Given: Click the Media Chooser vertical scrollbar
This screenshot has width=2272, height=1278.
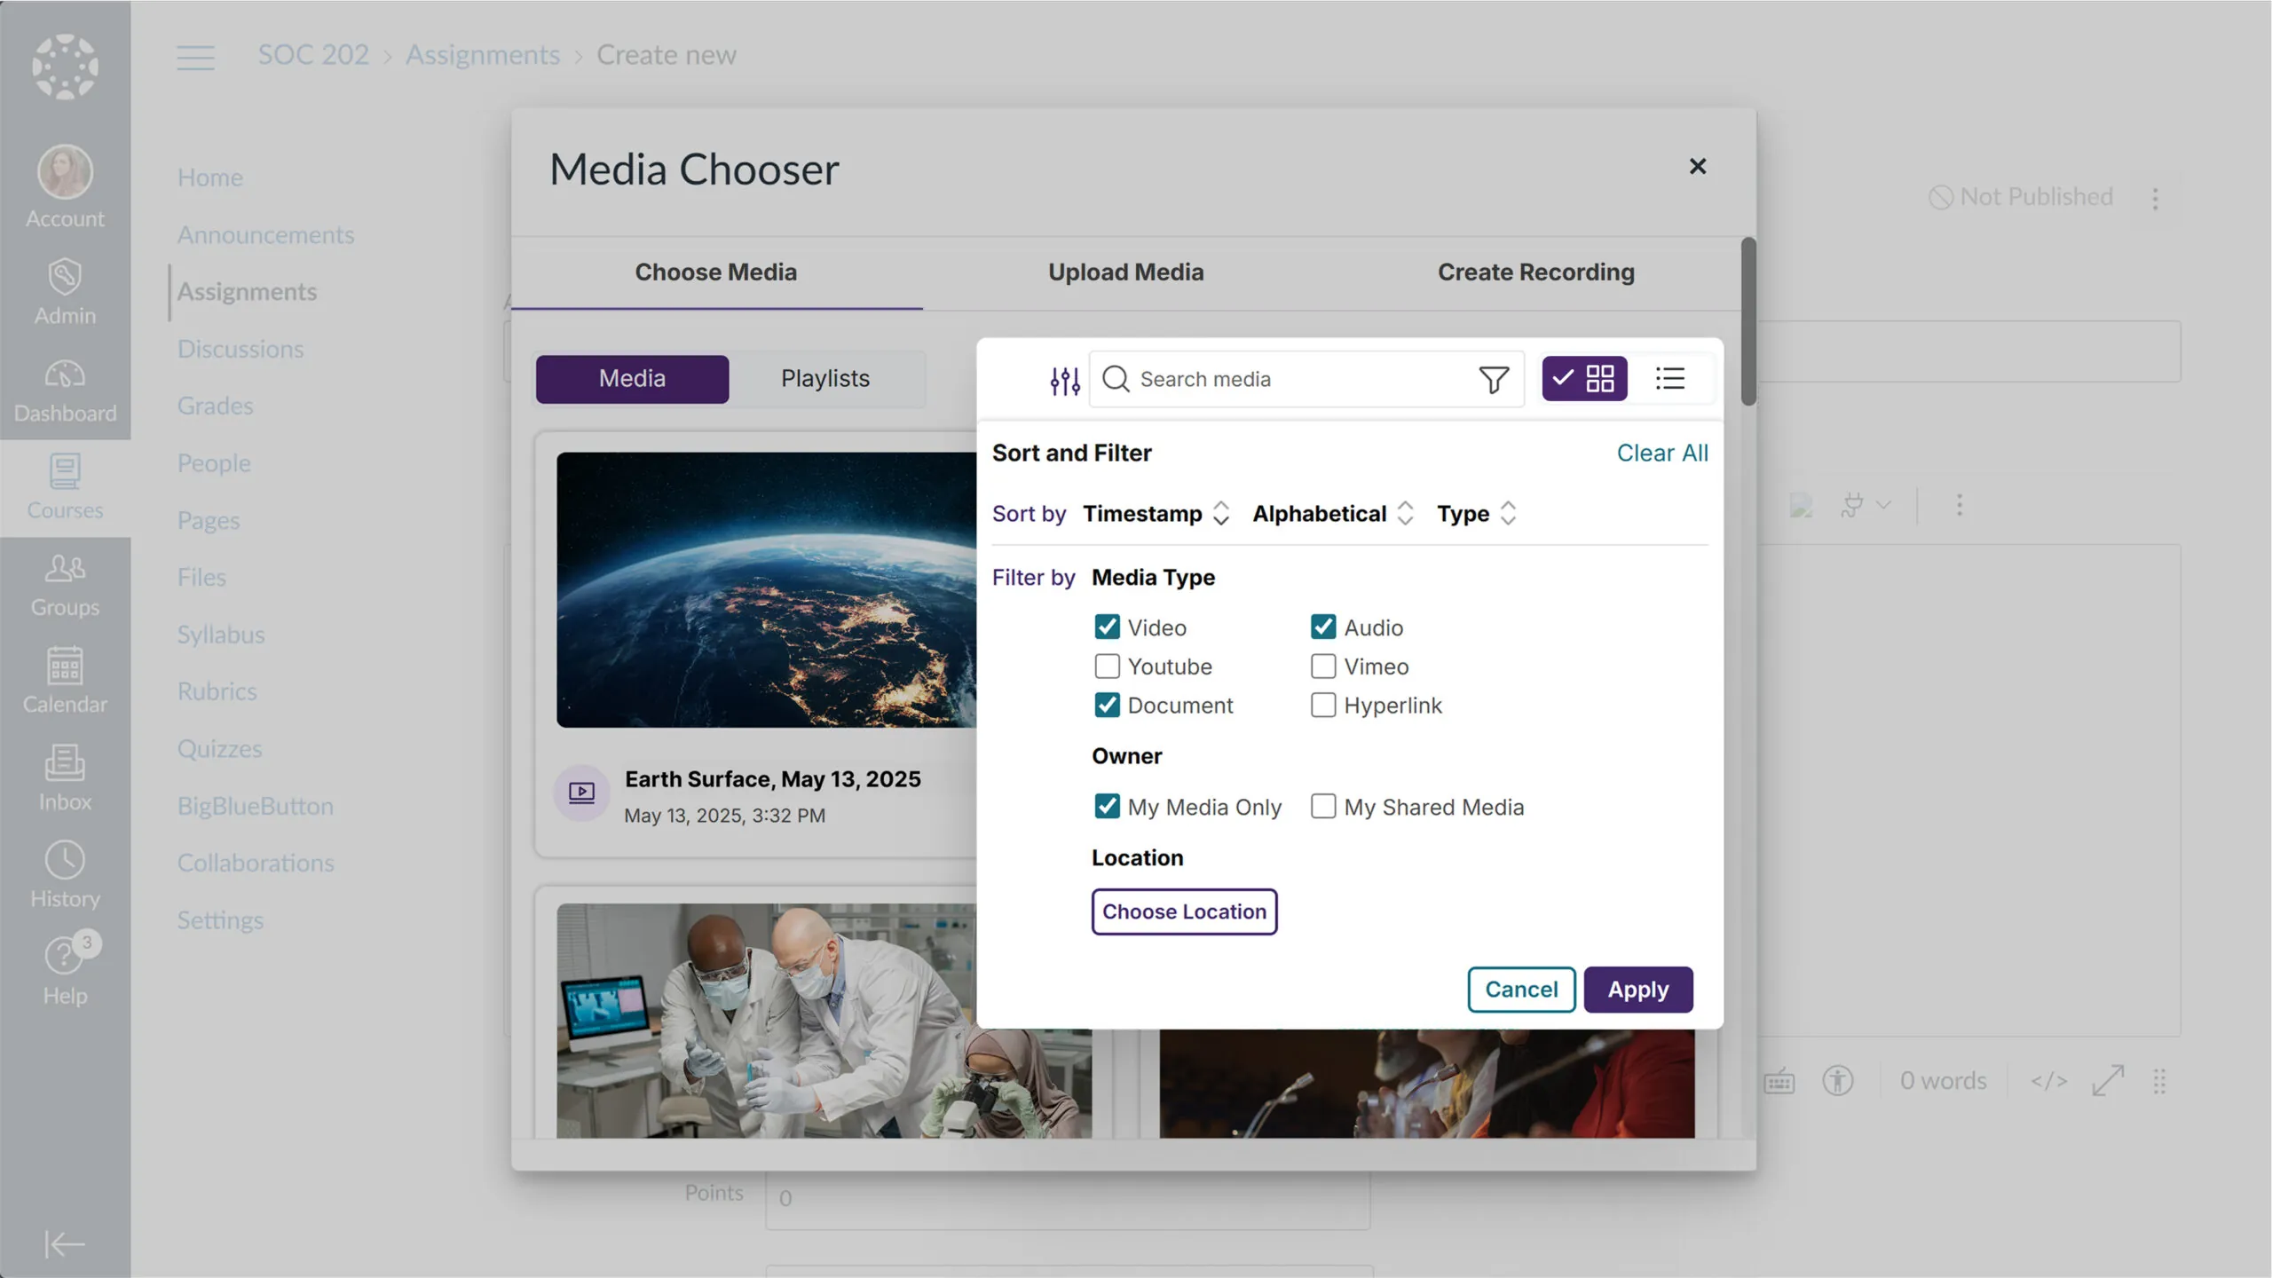Looking at the screenshot, I should (x=1747, y=321).
